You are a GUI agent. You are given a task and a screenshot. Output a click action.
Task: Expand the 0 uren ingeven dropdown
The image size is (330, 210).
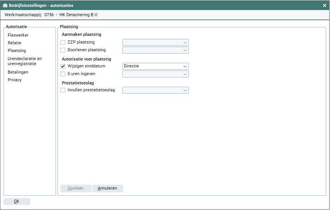pos(155,74)
